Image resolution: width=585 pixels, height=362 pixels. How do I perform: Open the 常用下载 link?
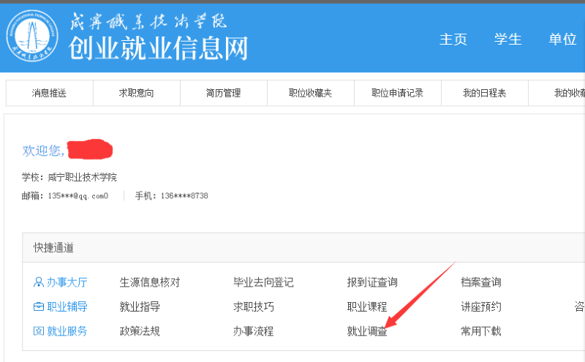480,331
